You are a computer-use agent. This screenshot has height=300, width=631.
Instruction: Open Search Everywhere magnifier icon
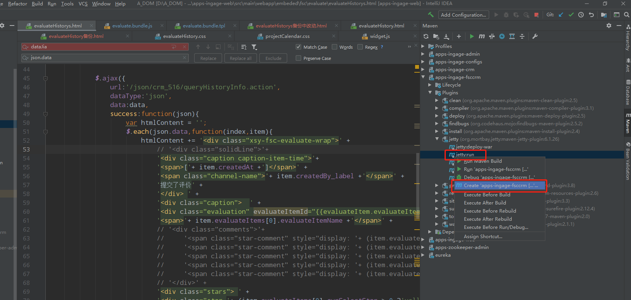[x=626, y=15]
